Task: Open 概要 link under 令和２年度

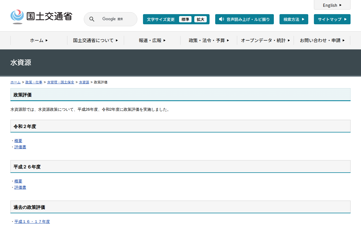Action: [18, 141]
